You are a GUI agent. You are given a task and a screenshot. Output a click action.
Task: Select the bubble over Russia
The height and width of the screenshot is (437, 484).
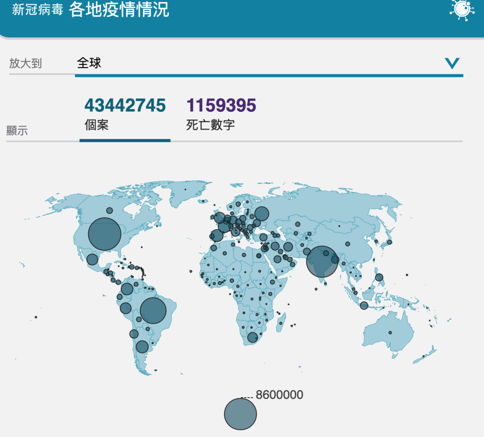pyautogui.click(x=261, y=214)
